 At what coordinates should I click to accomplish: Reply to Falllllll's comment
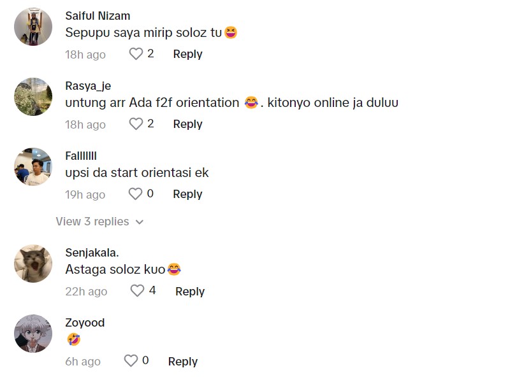187,194
